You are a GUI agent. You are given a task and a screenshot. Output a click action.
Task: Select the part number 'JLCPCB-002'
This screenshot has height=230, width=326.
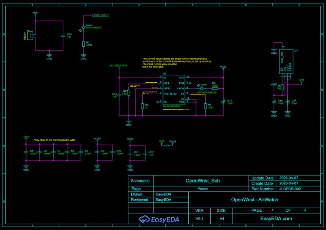pyautogui.click(x=290, y=189)
